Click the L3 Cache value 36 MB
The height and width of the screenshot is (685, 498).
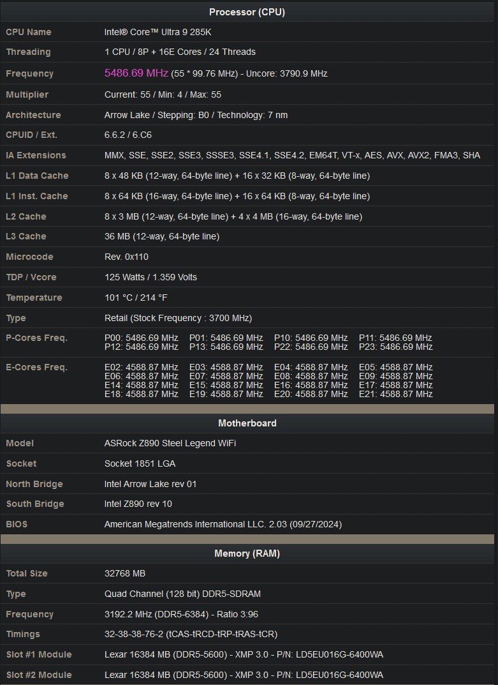pyautogui.click(x=162, y=236)
